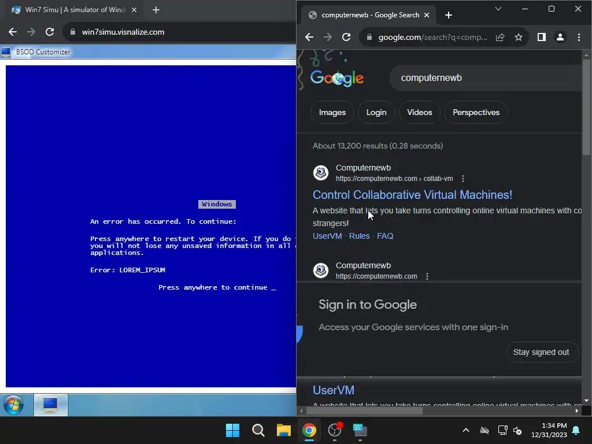Open a new tab next to Win7 Simu
592x444 pixels.
coord(156,10)
